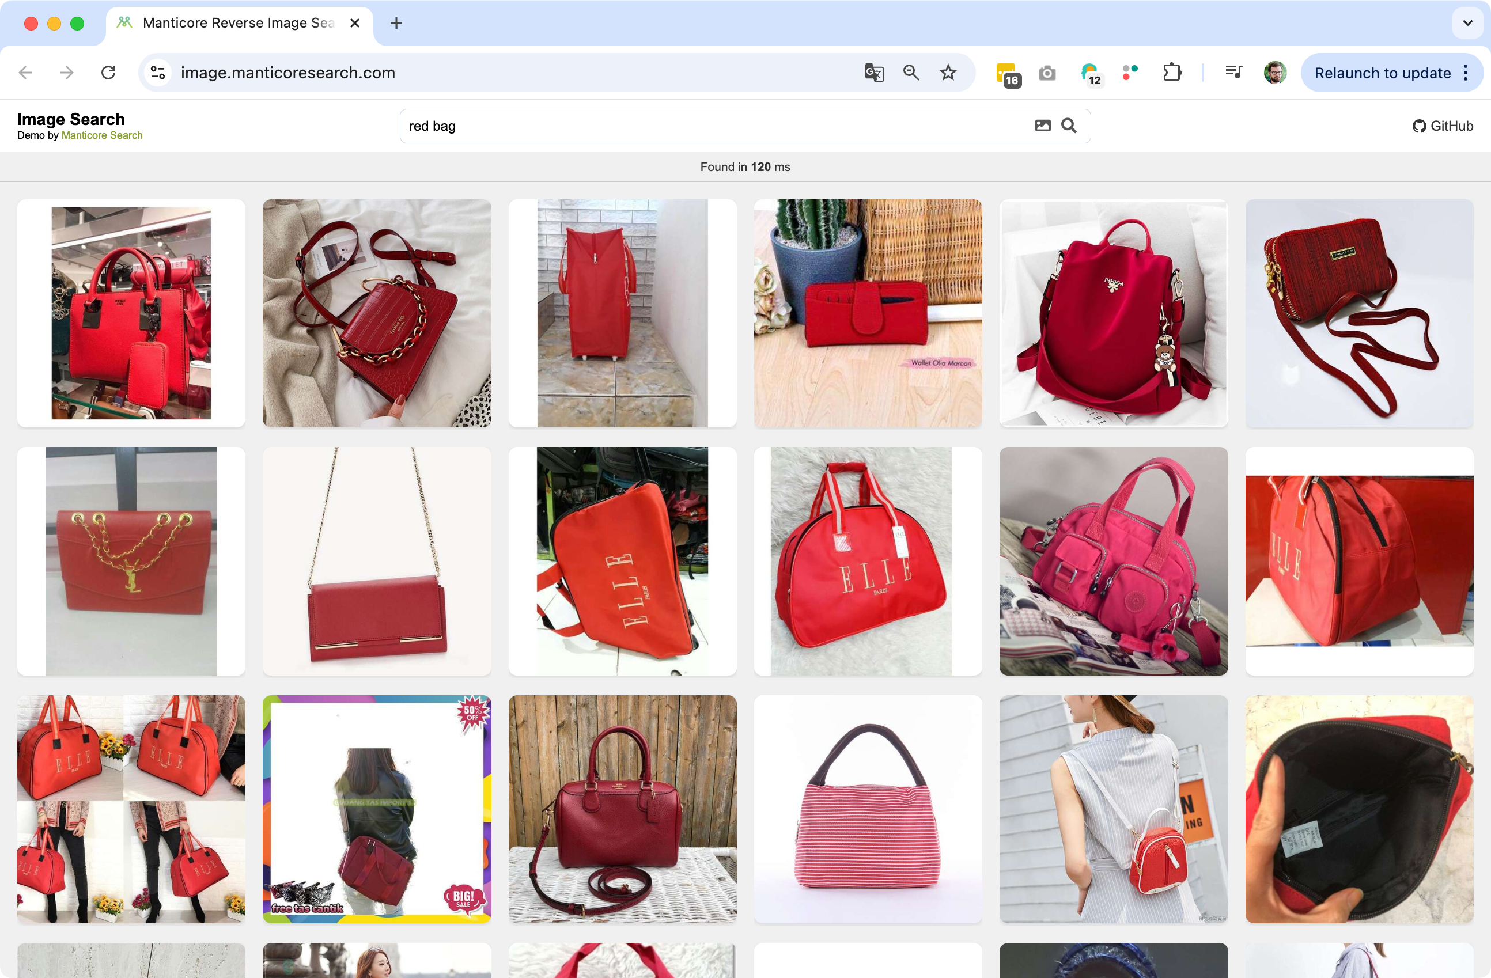Viewport: 1491px width, 978px height.
Task: Click the browser back arrow
Action: pos(26,73)
